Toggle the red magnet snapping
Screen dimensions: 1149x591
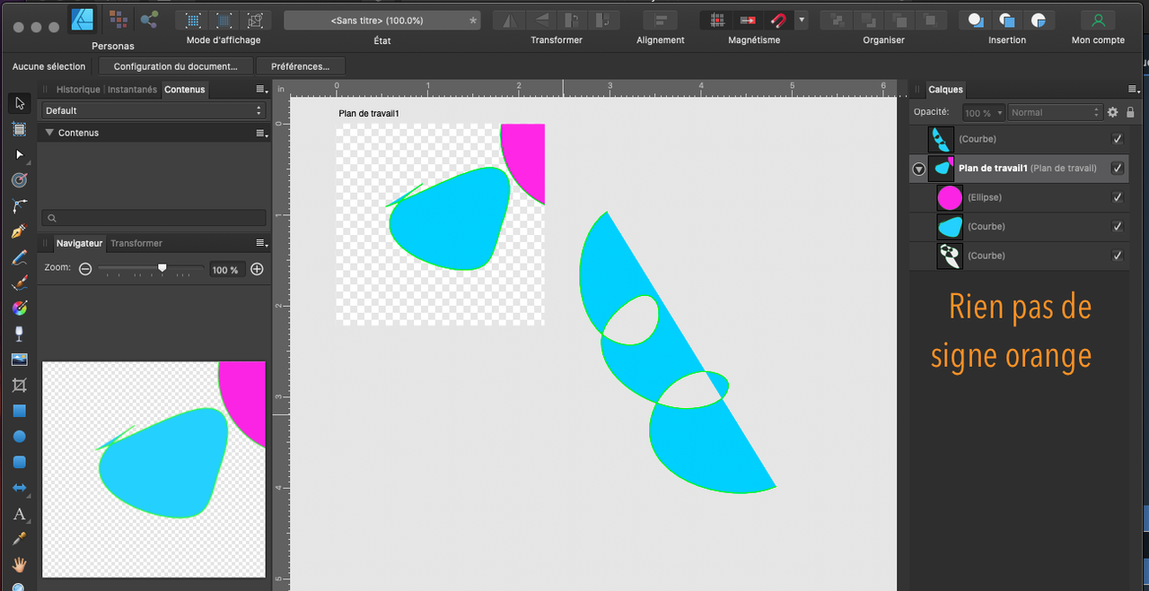coord(778,20)
